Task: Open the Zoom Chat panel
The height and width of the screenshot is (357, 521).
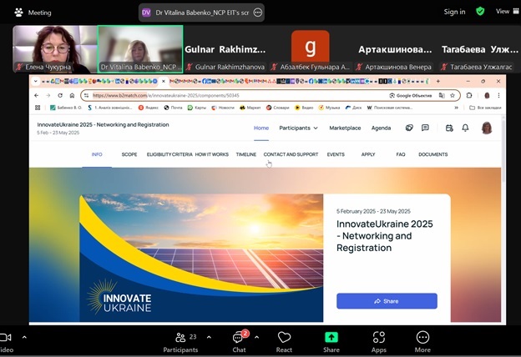Action: tap(240, 342)
